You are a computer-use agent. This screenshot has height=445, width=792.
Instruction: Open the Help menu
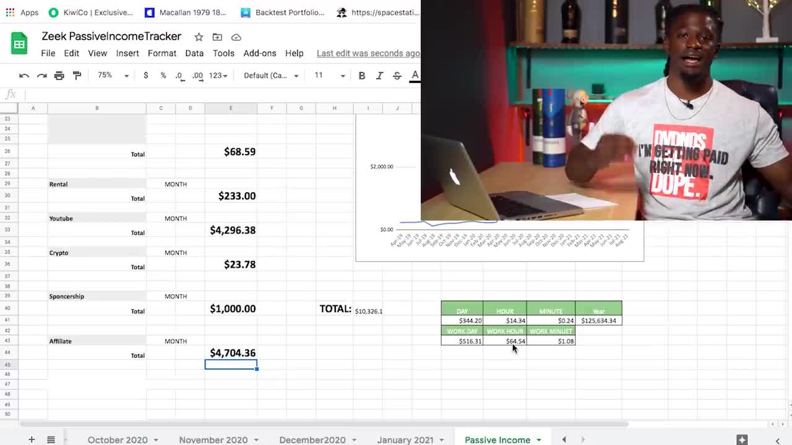[x=294, y=53]
